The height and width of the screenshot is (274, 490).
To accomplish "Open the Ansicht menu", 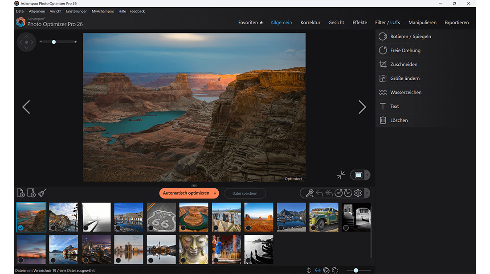I will point(55,11).
